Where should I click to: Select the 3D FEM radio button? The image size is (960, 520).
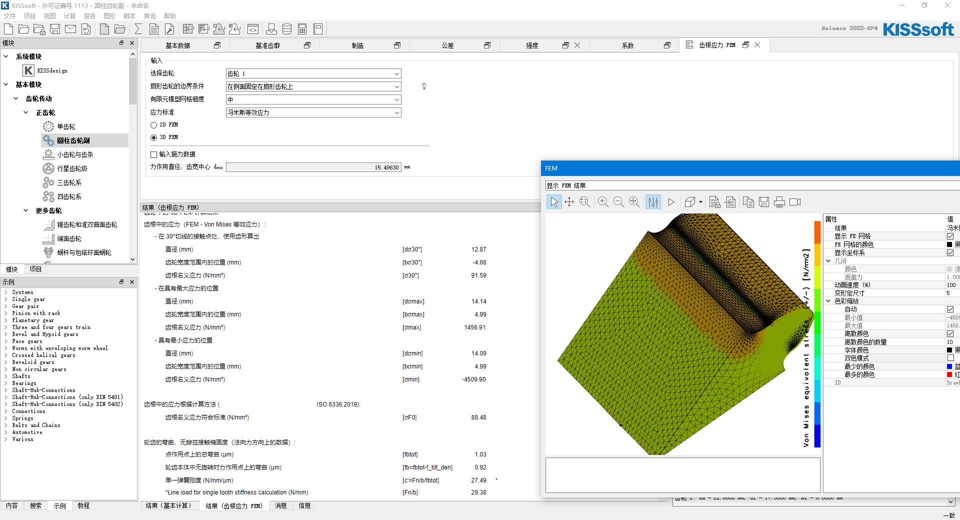(154, 137)
